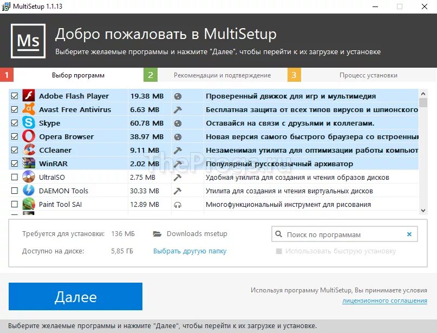The image size is (437, 333).
Task: Click the Opera Browser icon
Action: click(28, 136)
